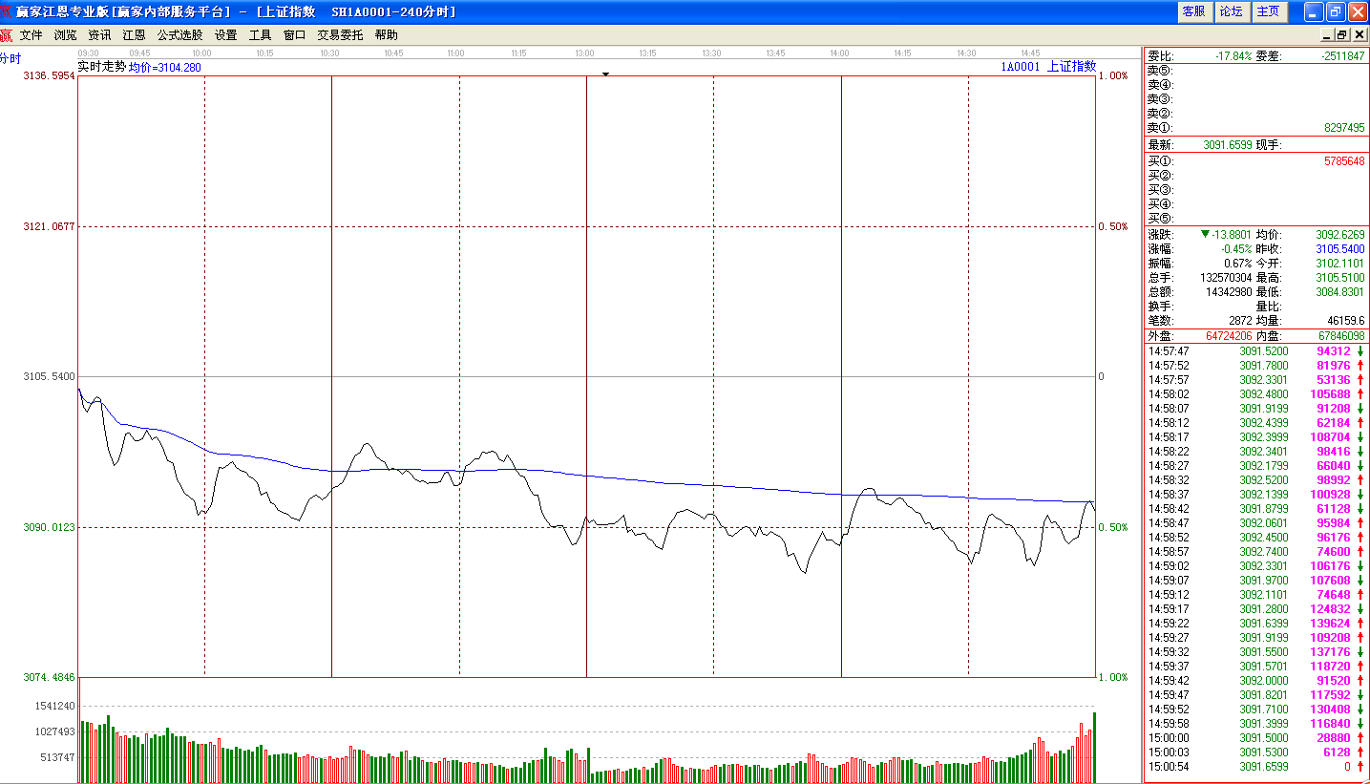
Task: Open the 设置 menu
Action: coord(226,35)
